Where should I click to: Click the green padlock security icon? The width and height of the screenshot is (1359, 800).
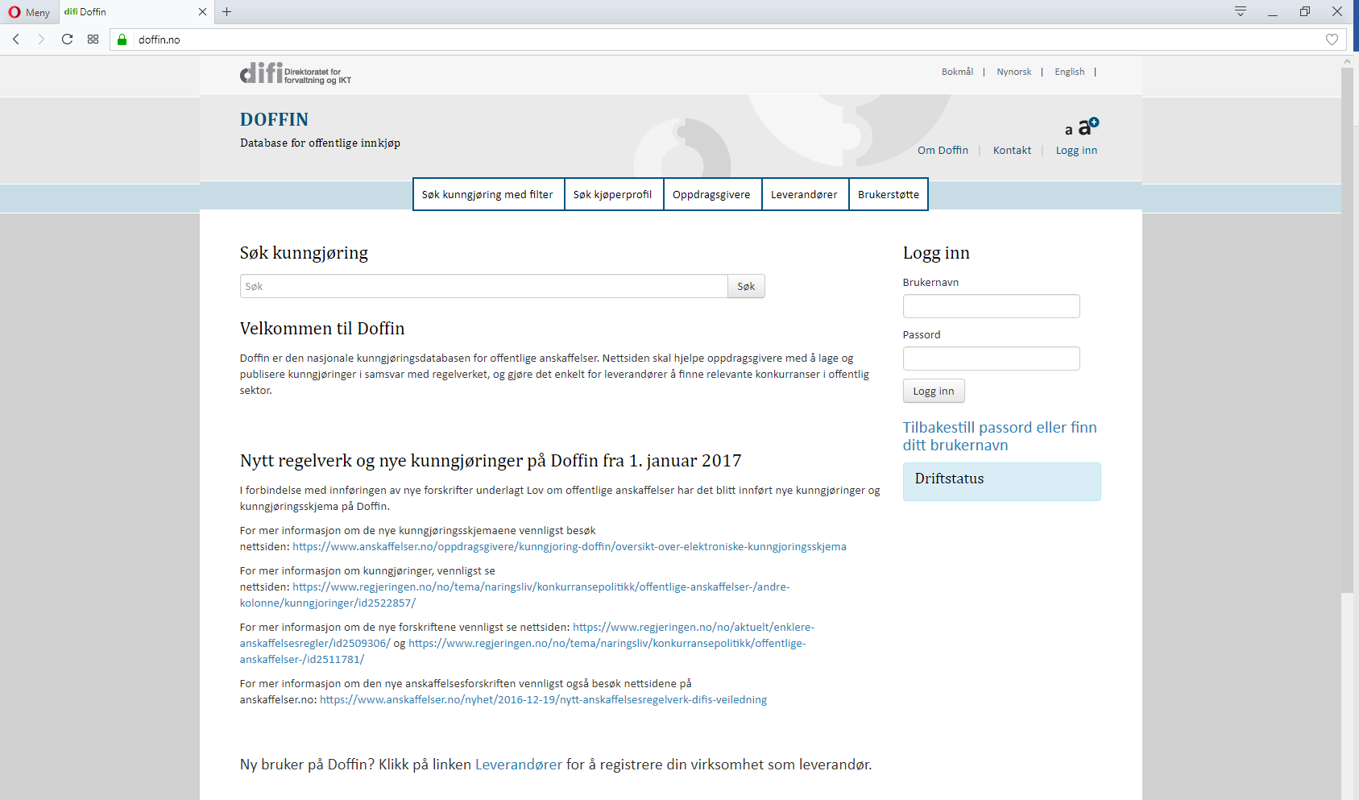[122, 39]
